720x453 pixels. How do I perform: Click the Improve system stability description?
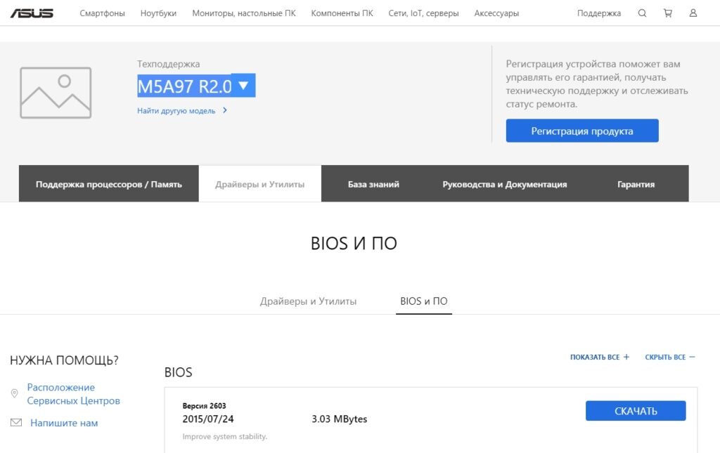click(x=224, y=436)
